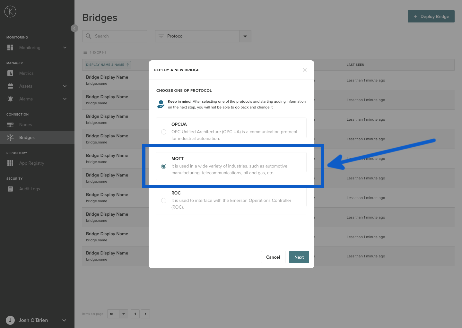462x328 pixels.
Task: Click the Kelvin logo icon
Action: pos(10,12)
